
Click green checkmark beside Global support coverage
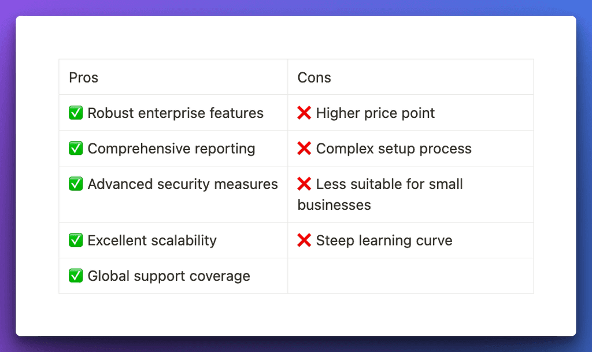point(76,275)
